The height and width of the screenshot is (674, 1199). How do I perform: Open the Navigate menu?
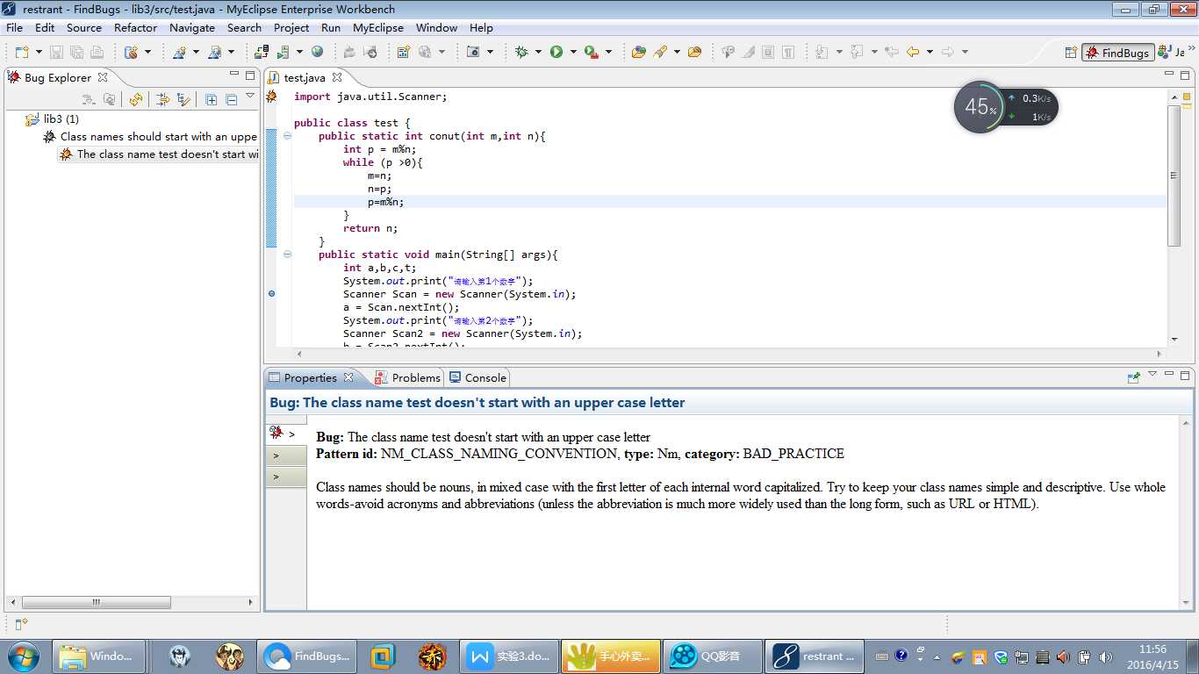click(192, 28)
